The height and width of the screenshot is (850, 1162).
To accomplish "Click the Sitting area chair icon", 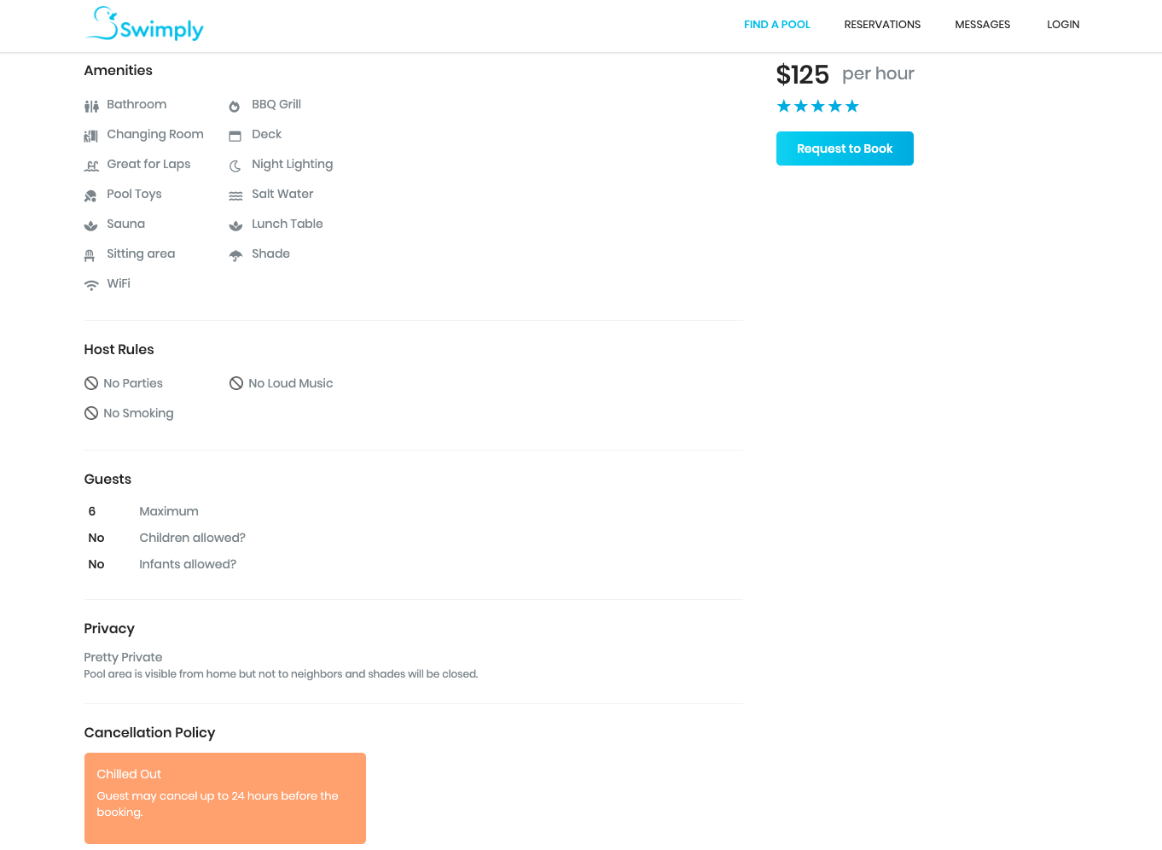I will pos(90,256).
